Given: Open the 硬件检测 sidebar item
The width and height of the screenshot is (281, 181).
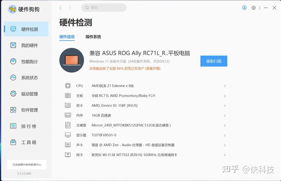Looking at the screenshot, I should 26,29.
